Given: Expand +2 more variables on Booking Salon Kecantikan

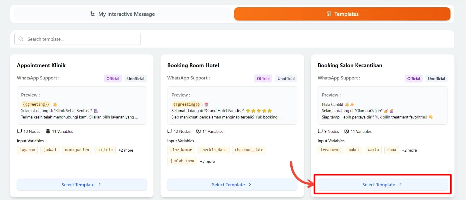Looking at the screenshot, I should pos(409,150).
